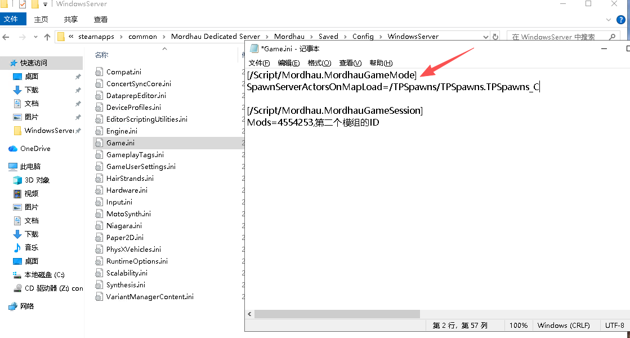Select the 3D 对象 folder in sidebar
630x338 pixels.
click(37, 180)
